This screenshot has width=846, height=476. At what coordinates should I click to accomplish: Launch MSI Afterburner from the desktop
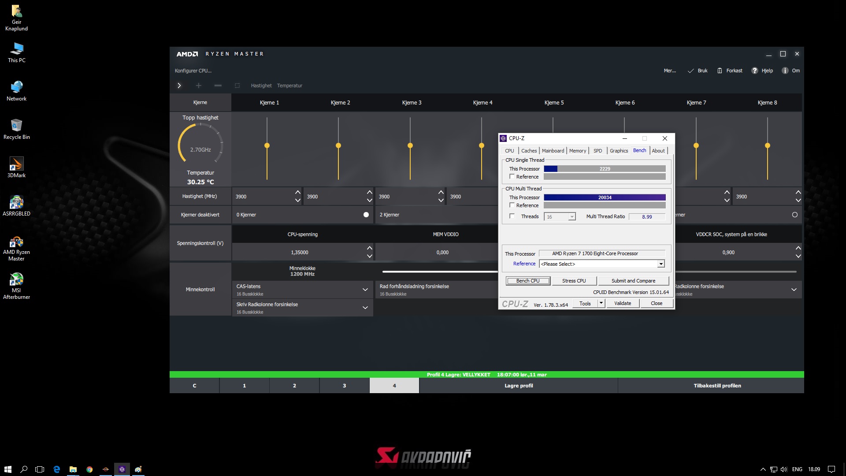16,286
